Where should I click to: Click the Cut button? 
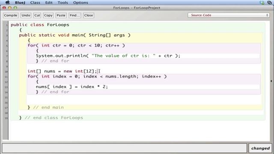coord(37,15)
